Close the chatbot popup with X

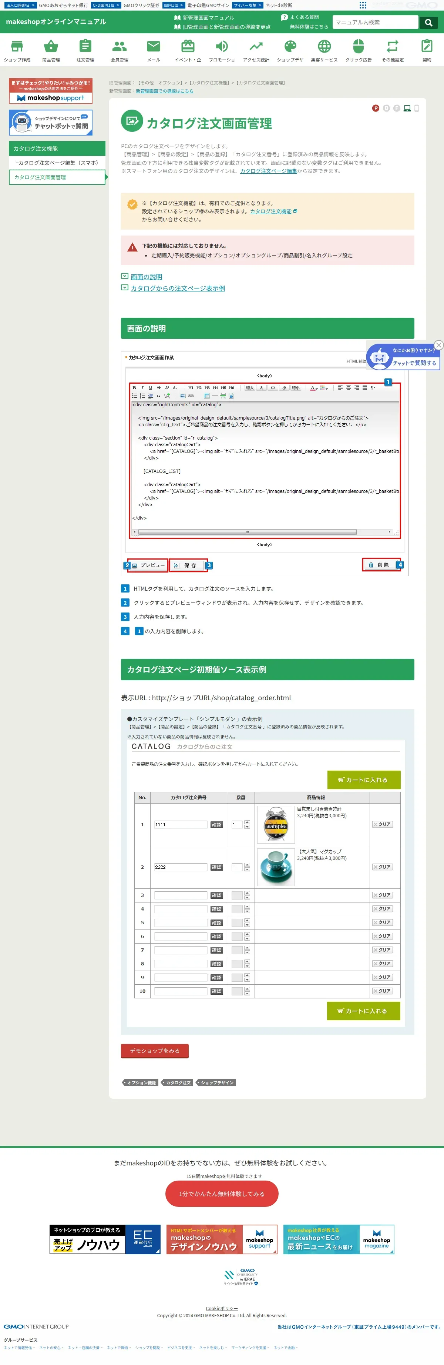click(x=438, y=345)
